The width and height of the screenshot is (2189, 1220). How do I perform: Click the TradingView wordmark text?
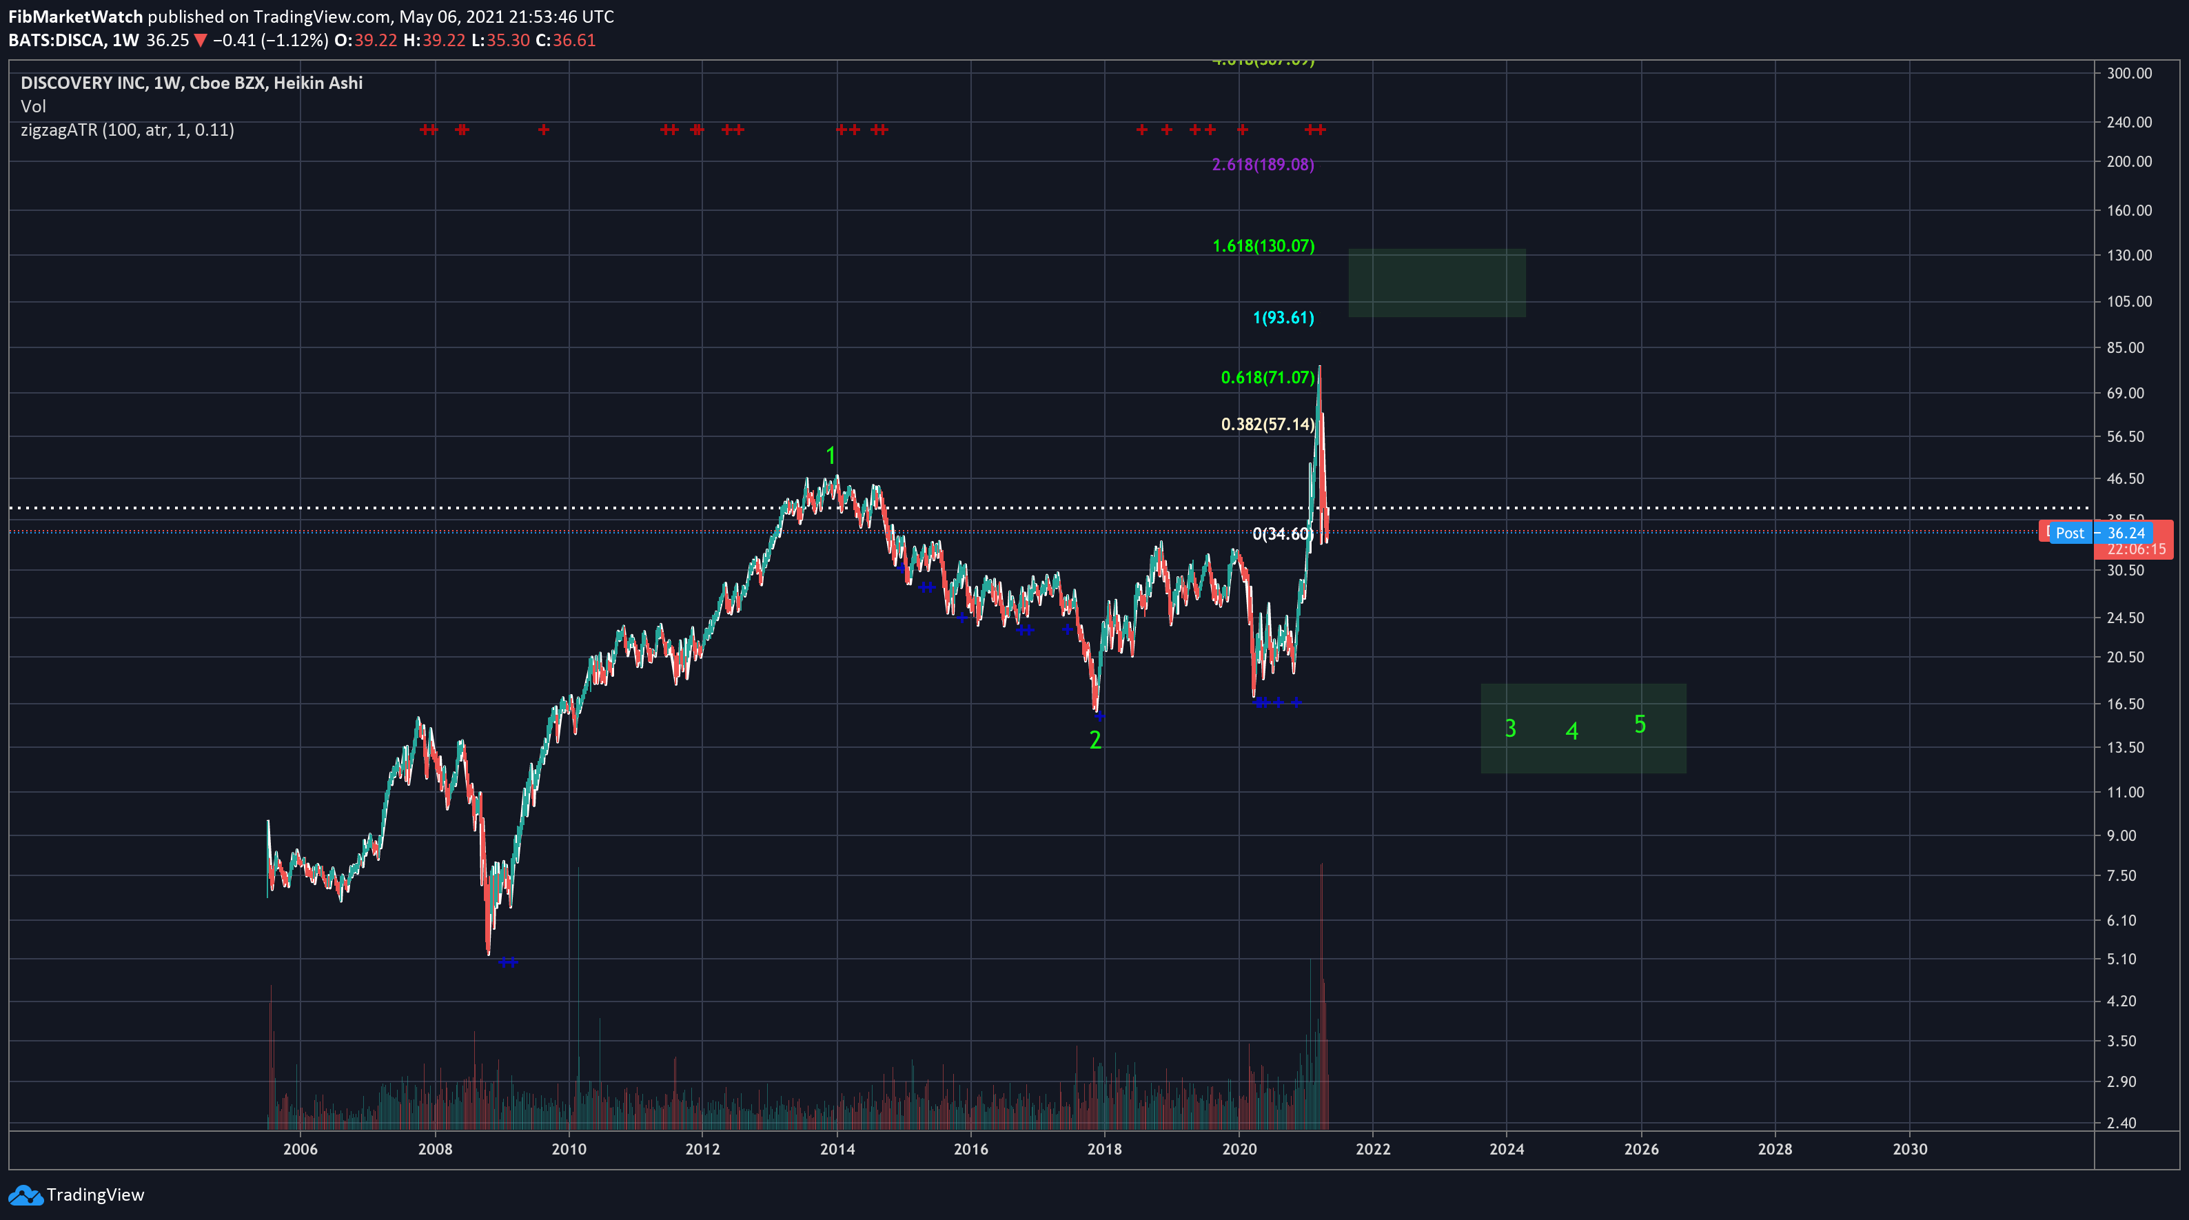[x=95, y=1194]
